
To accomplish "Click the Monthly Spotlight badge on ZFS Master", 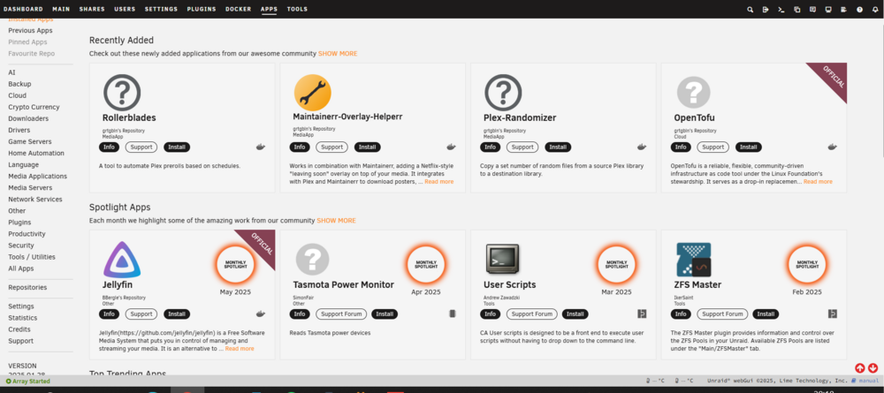I will tap(807, 265).
